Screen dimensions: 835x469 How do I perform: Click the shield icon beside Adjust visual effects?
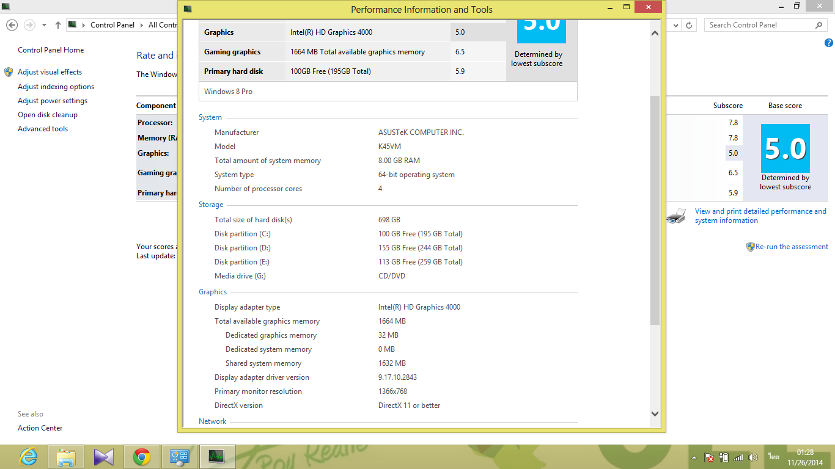[x=9, y=72]
